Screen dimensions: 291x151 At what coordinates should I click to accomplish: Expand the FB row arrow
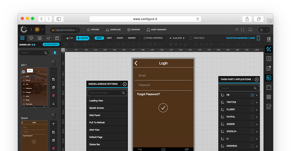[x=257, y=95]
